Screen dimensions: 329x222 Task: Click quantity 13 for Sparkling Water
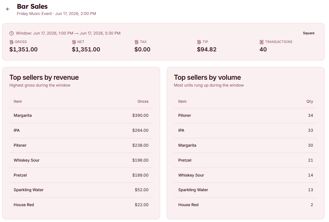[x=311, y=190]
